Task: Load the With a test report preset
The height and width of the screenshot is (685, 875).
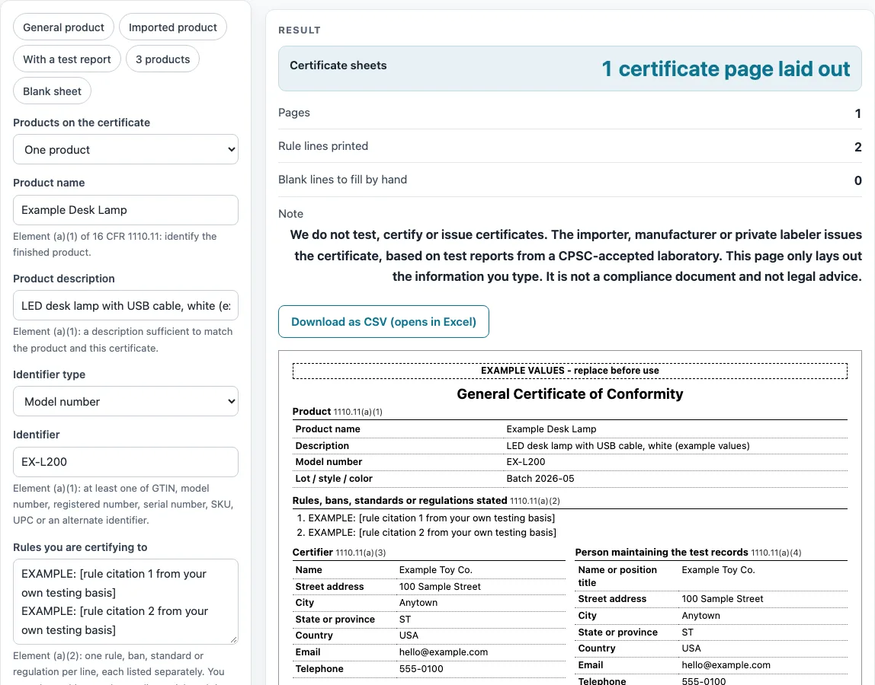Action: (x=67, y=59)
